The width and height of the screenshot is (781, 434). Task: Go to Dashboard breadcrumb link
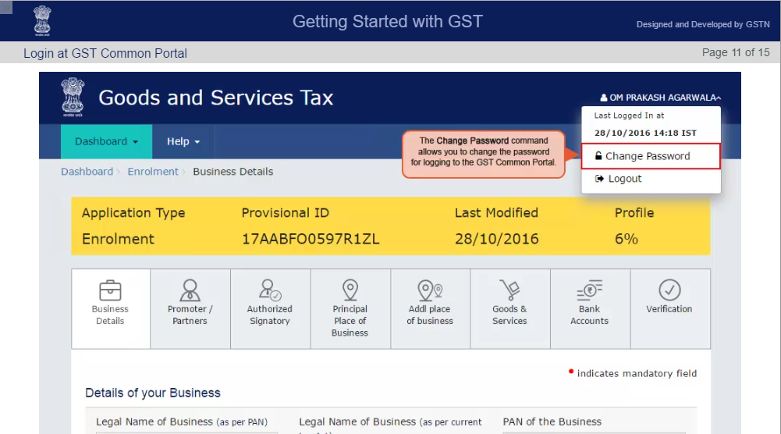tap(87, 172)
